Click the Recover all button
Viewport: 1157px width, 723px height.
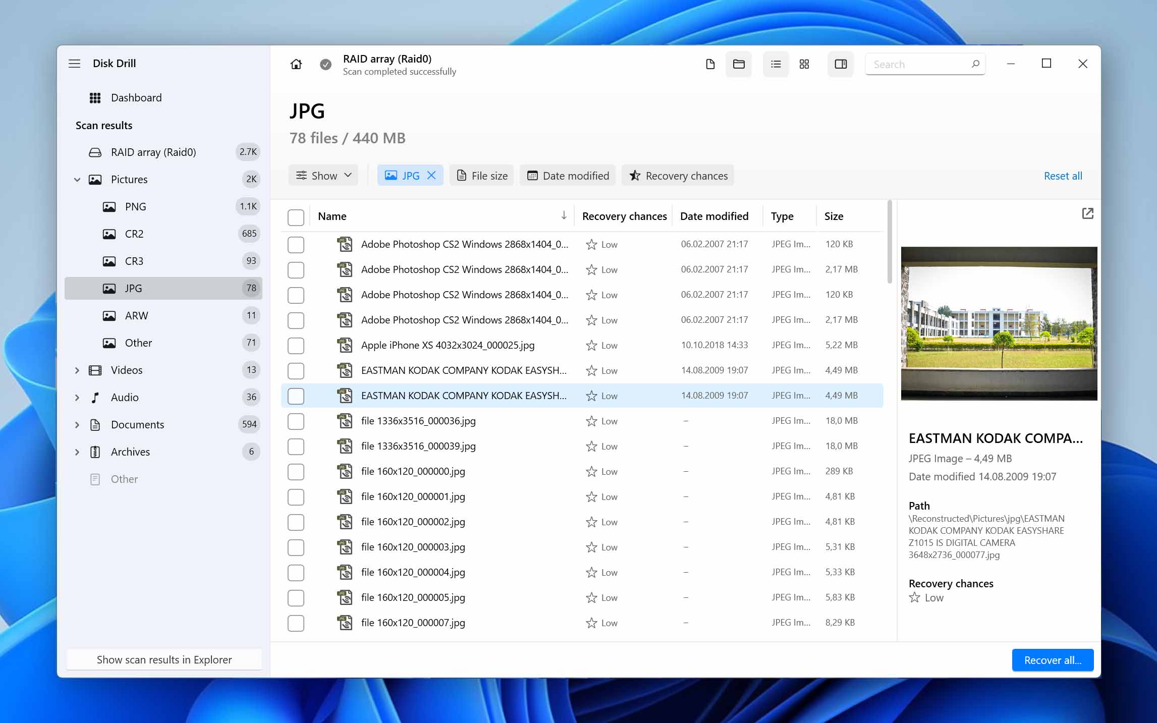(1051, 660)
